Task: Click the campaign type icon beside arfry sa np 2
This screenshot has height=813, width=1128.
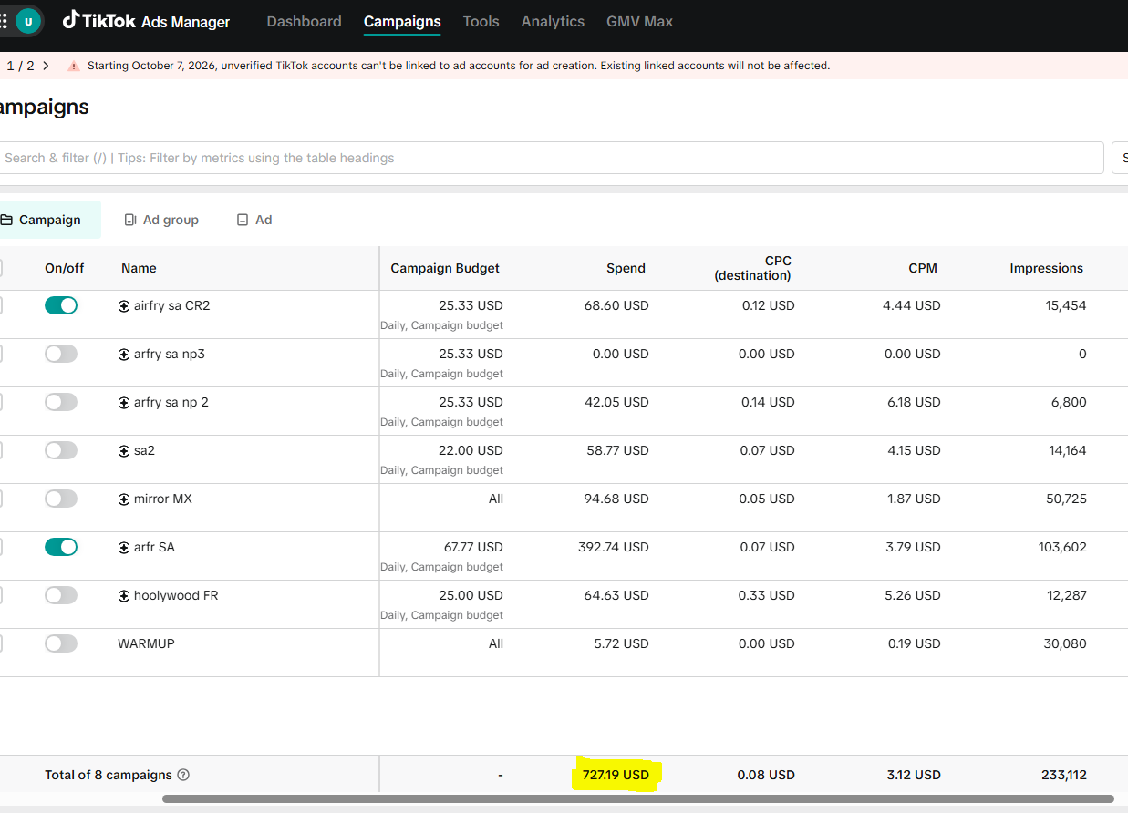Action: coord(124,403)
